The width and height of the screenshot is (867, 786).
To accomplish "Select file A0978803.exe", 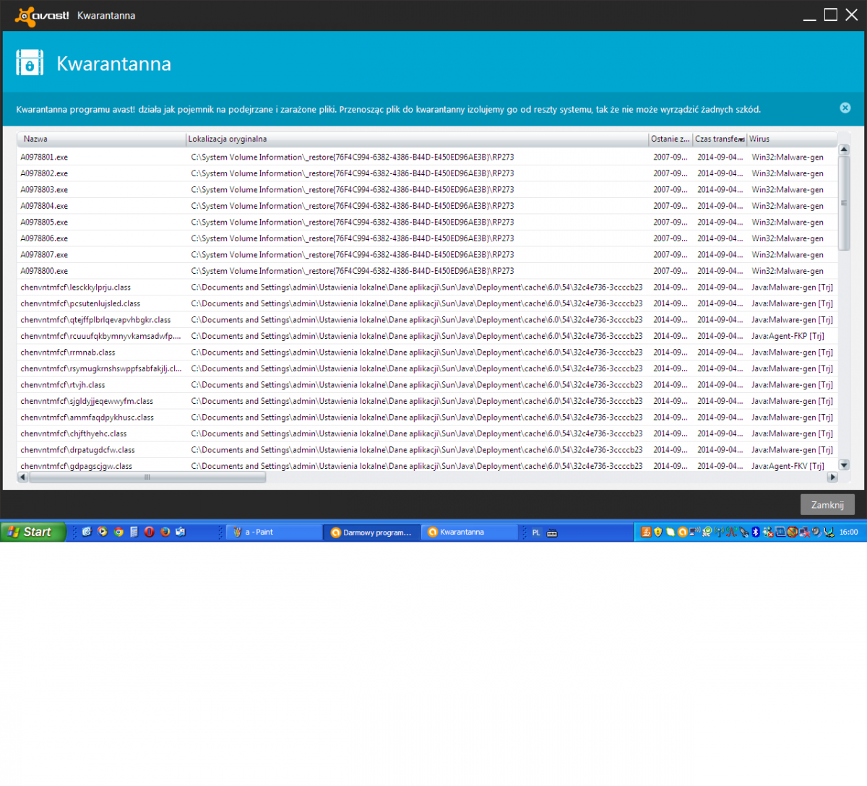I will 427,189.
